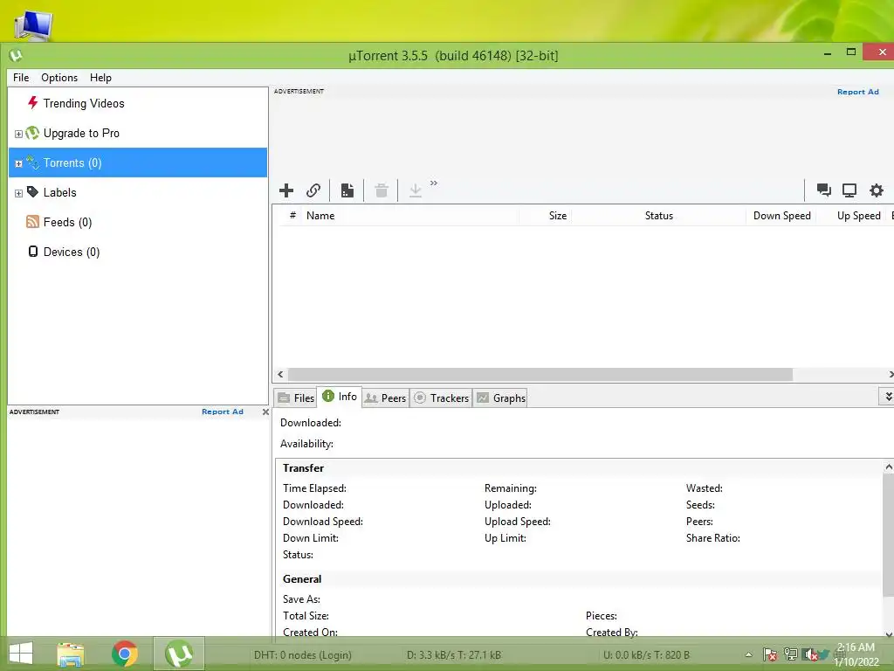The width and height of the screenshot is (894, 671).
Task: Expand the Upgrade to Pro tree node
Action: tap(18, 134)
